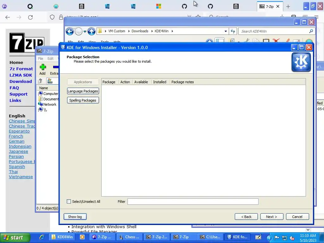Click the green Add icon in 7-Zip
This screenshot has width=324, height=243.
tap(43, 67)
